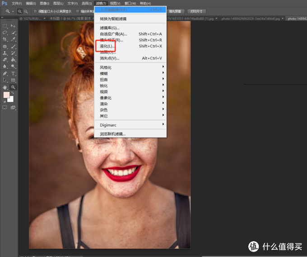
Task: Select the Hand tool
Action: 5,87
